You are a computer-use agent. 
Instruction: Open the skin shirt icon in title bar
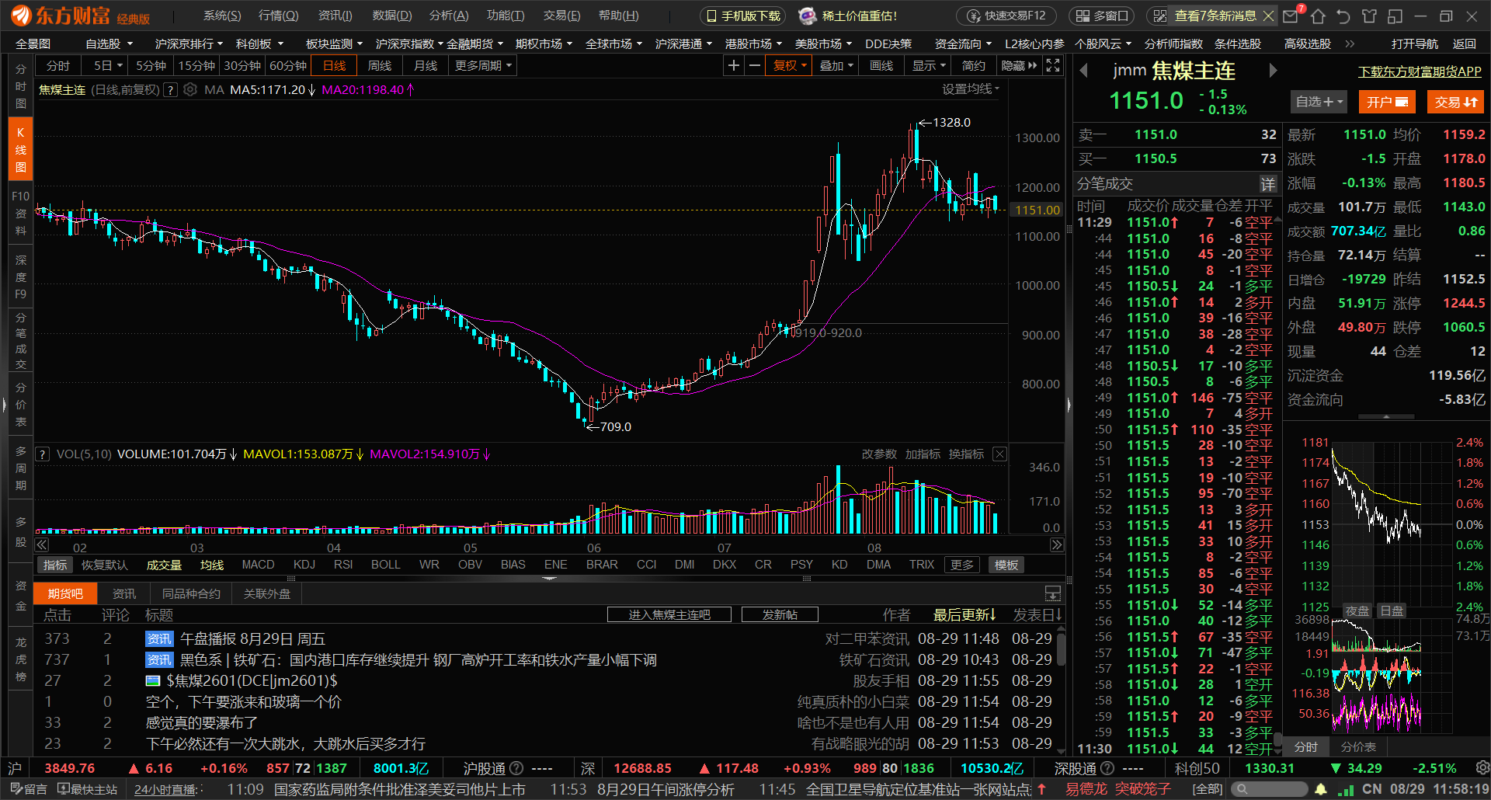pyautogui.click(x=1369, y=16)
